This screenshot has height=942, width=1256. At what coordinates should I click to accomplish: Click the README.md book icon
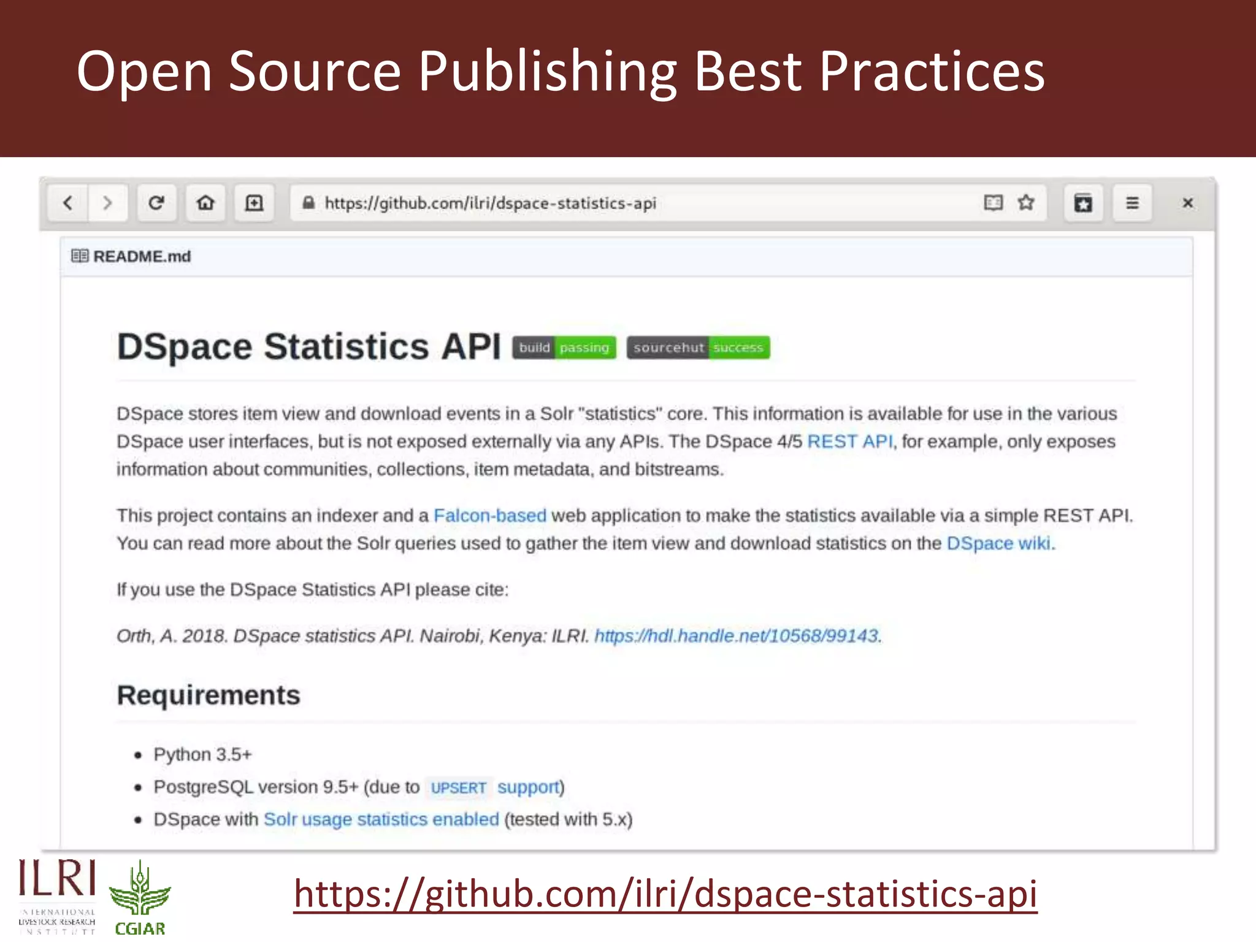80,256
